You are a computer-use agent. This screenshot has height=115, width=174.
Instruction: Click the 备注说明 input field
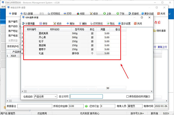coord(86,96)
